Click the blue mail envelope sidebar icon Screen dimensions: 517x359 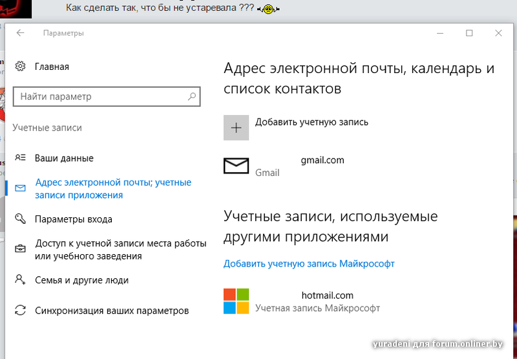[20, 188]
